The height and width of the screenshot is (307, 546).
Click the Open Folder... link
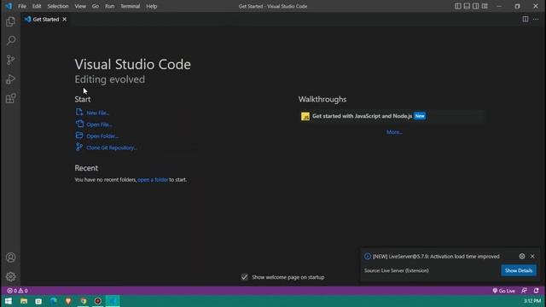(102, 136)
